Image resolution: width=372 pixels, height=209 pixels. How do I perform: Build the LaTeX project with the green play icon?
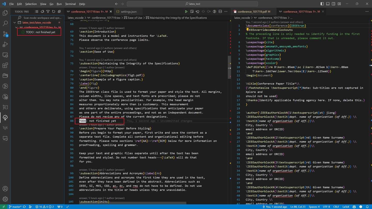tap(186, 11)
